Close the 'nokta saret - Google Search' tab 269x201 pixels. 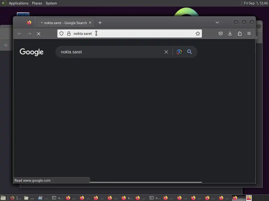[90, 23]
